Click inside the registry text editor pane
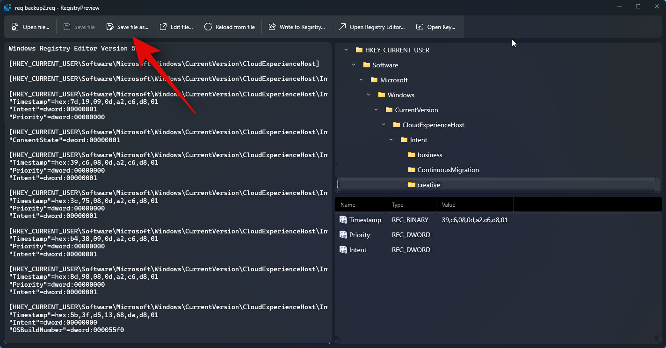 point(168,187)
